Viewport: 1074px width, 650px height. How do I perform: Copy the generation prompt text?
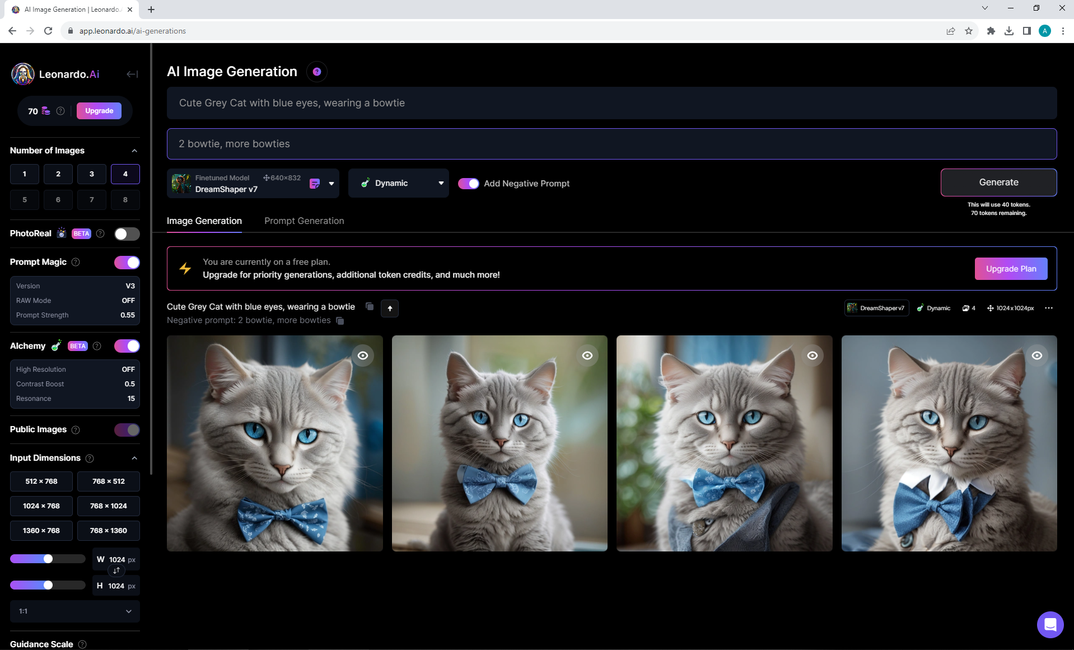(x=370, y=306)
